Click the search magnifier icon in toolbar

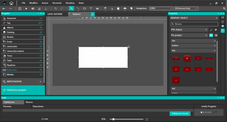(224, 8)
